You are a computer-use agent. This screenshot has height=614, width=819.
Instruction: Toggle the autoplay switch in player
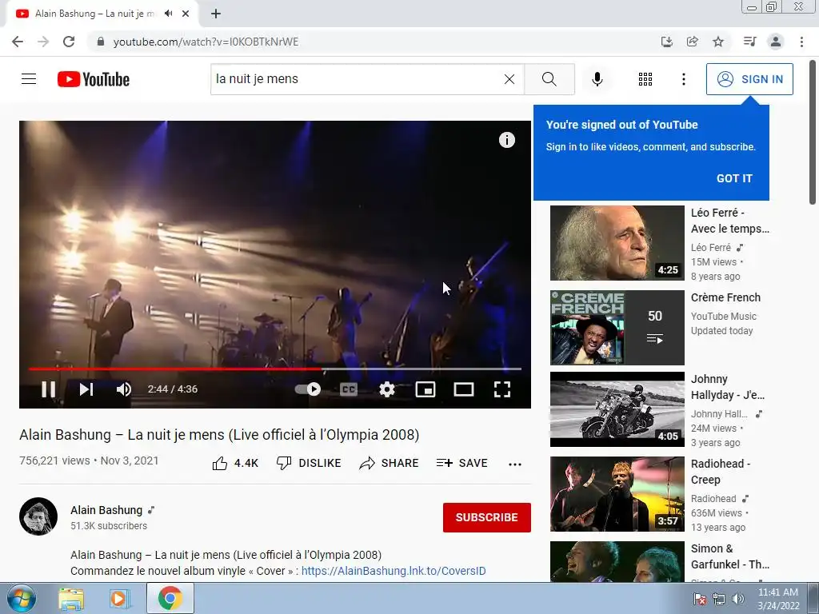[308, 389]
